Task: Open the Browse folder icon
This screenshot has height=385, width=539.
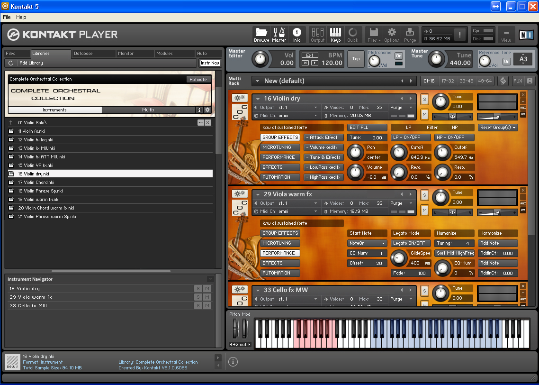Action: coord(261,35)
